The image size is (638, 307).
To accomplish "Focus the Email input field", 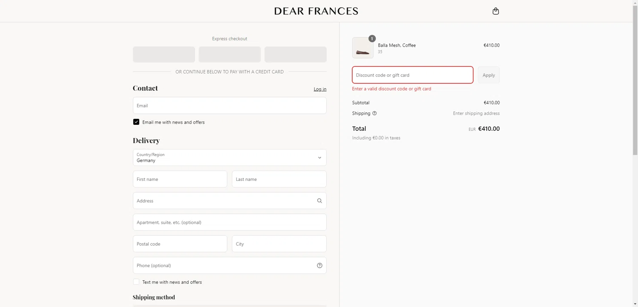I will 230,105.
